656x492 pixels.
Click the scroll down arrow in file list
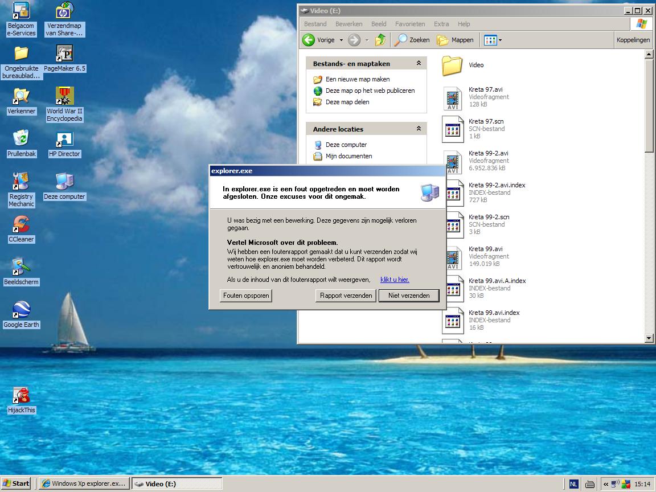pyautogui.click(x=649, y=338)
